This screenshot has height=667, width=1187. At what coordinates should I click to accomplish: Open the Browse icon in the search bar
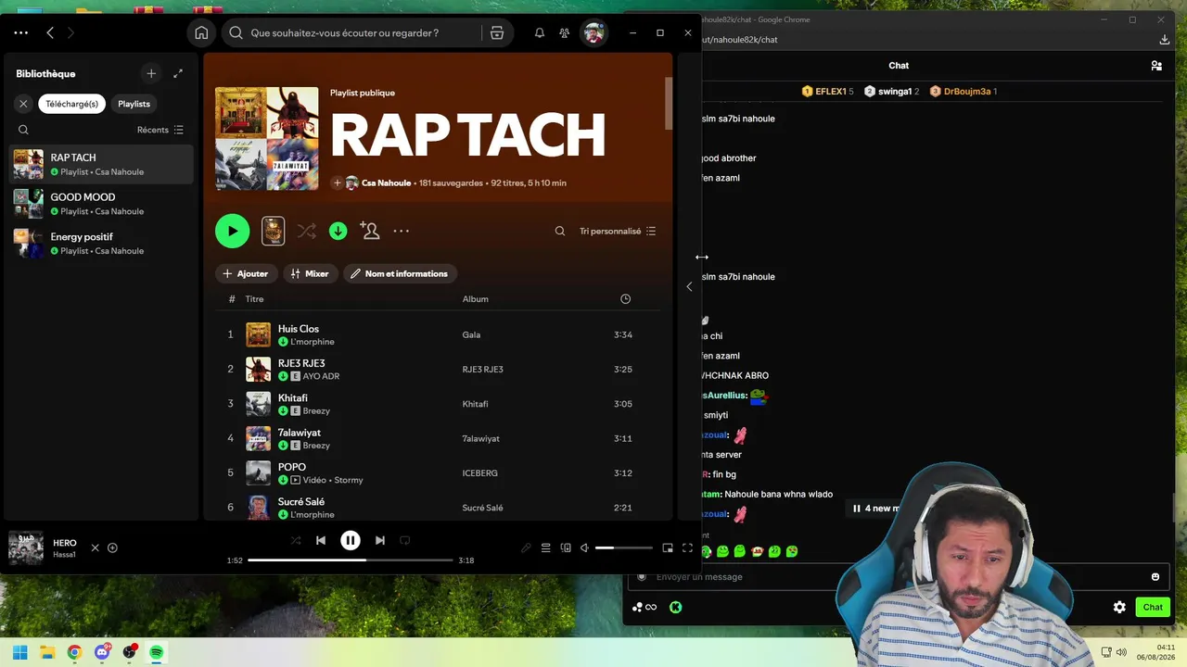(497, 33)
